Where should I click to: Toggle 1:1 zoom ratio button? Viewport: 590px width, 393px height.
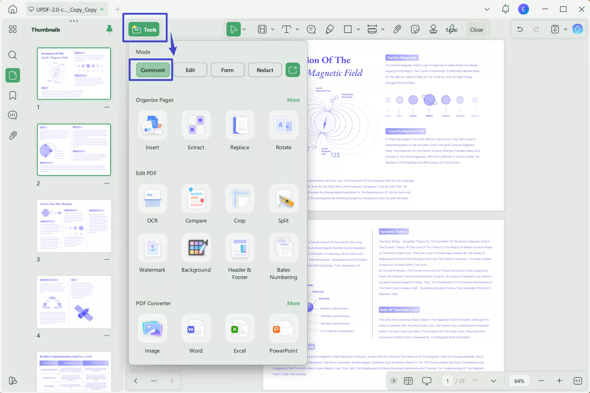pyautogui.click(x=578, y=381)
